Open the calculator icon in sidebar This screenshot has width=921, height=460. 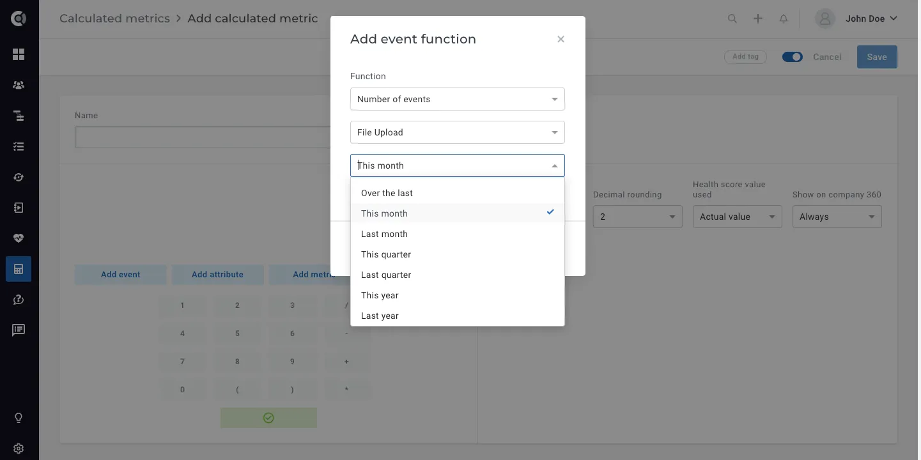click(x=19, y=269)
